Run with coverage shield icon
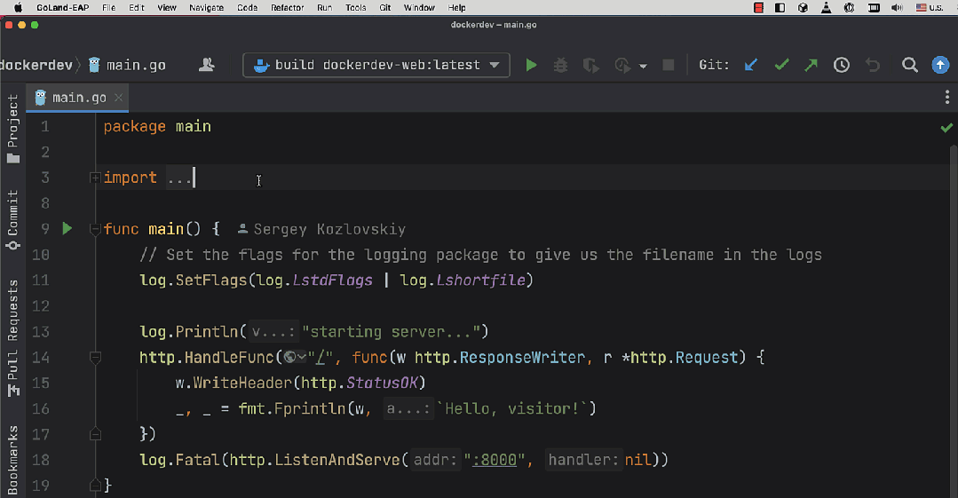This screenshot has width=958, height=498. [x=590, y=65]
